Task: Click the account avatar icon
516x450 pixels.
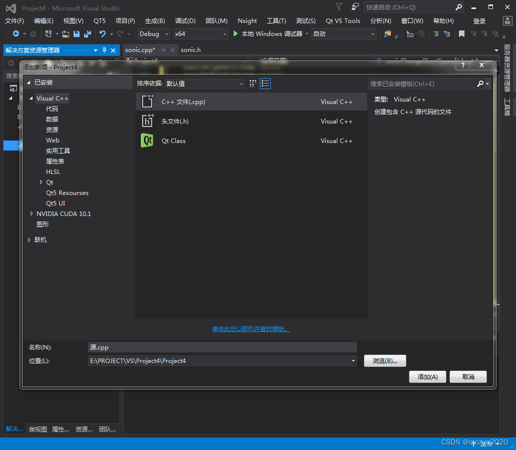Action: click(507, 20)
